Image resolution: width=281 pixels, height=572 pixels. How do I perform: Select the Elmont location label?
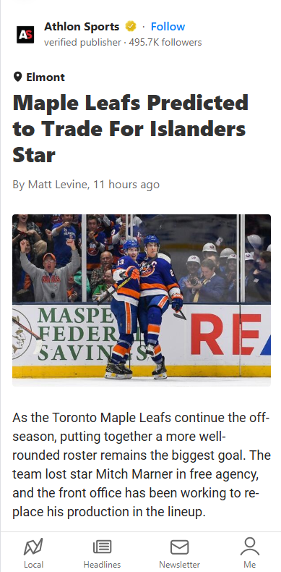click(x=46, y=77)
